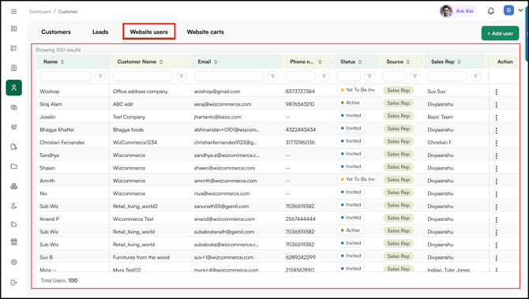Click the Yet To Be Inv status for Amrith

357,179
